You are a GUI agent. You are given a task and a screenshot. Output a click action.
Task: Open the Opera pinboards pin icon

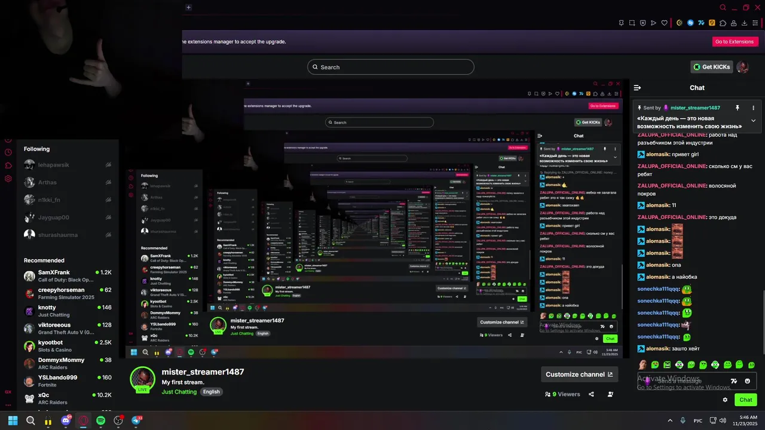pos(622,23)
